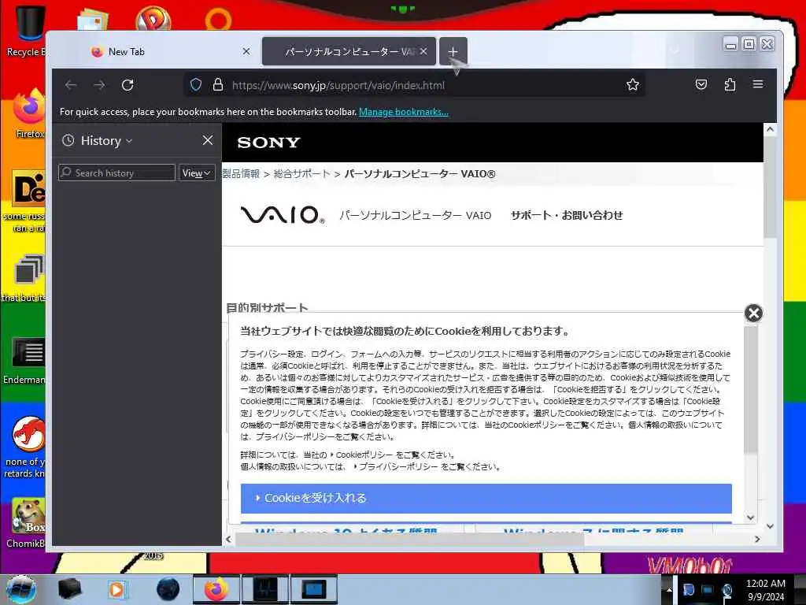Open the Save to Pocket icon
806x605 pixels.
pos(701,84)
